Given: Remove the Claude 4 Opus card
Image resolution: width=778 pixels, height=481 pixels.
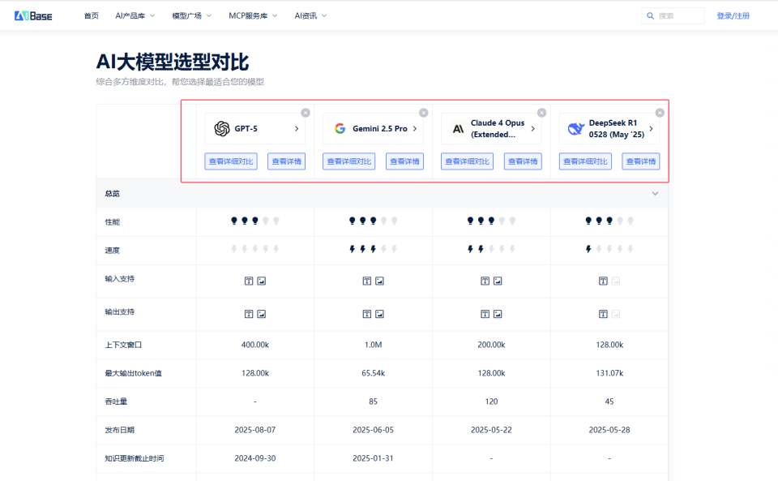Looking at the screenshot, I should pos(541,113).
